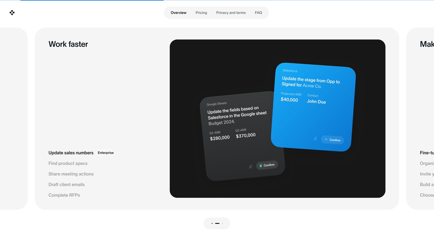This screenshot has width=434, height=233.
Task: Go to Privacy and terms tab
Action: click(x=231, y=13)
